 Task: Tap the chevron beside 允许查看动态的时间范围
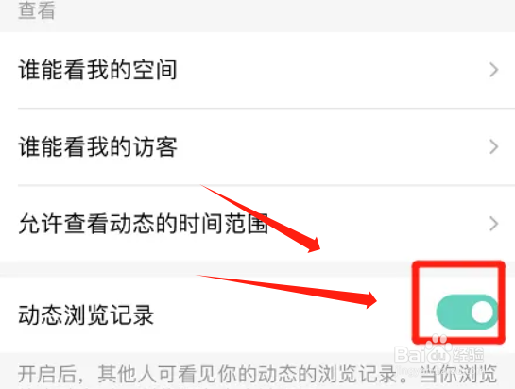coord(493,224)
